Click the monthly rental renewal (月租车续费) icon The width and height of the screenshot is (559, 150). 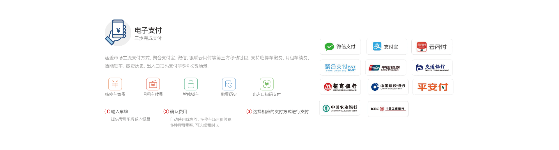153,84
